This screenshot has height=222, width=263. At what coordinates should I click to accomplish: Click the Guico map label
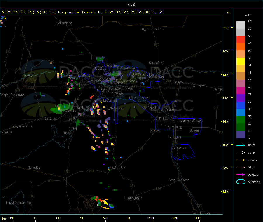(178, 82)
